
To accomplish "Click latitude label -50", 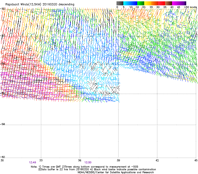I will [2, 9].
